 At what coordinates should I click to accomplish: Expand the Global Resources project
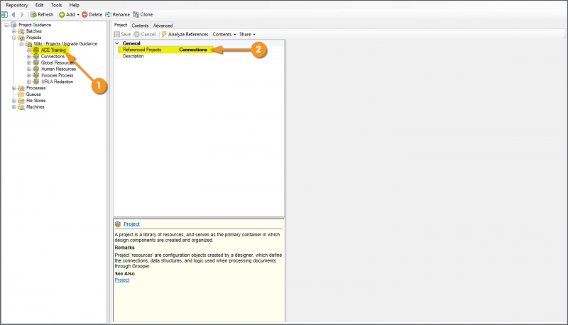click(x=29, y=63)
